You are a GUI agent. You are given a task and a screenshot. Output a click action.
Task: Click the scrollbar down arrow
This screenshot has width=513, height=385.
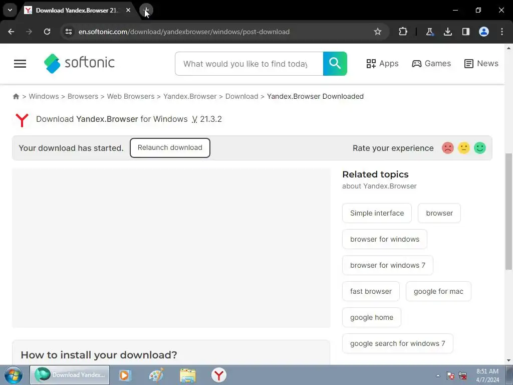[x=508, y=360]
